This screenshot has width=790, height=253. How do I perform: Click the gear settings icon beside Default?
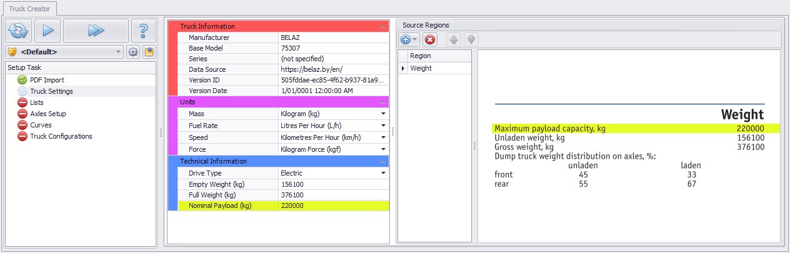click(133, 52)
